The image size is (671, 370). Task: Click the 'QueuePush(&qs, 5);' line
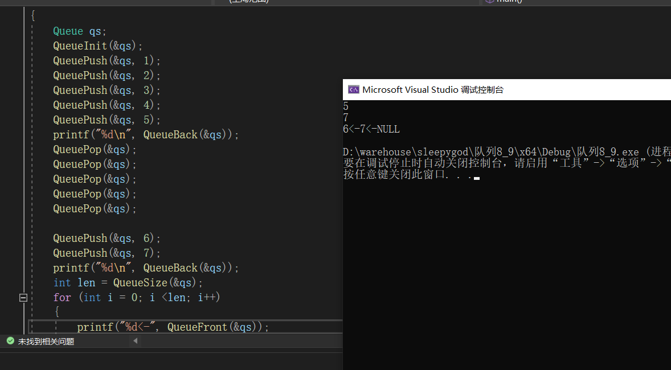(x=107, y=120)
